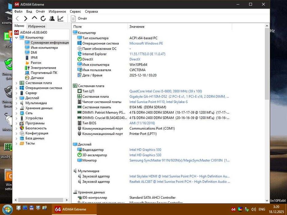Expand the Мультимедиа tree node
This screenshot has width=287, height=215.
pos(17,103)
